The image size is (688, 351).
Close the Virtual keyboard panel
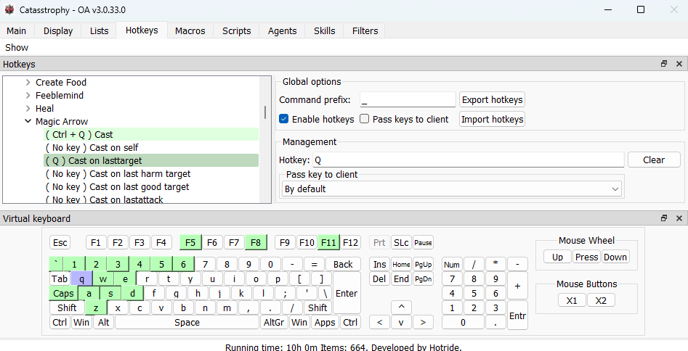[679, 218]
